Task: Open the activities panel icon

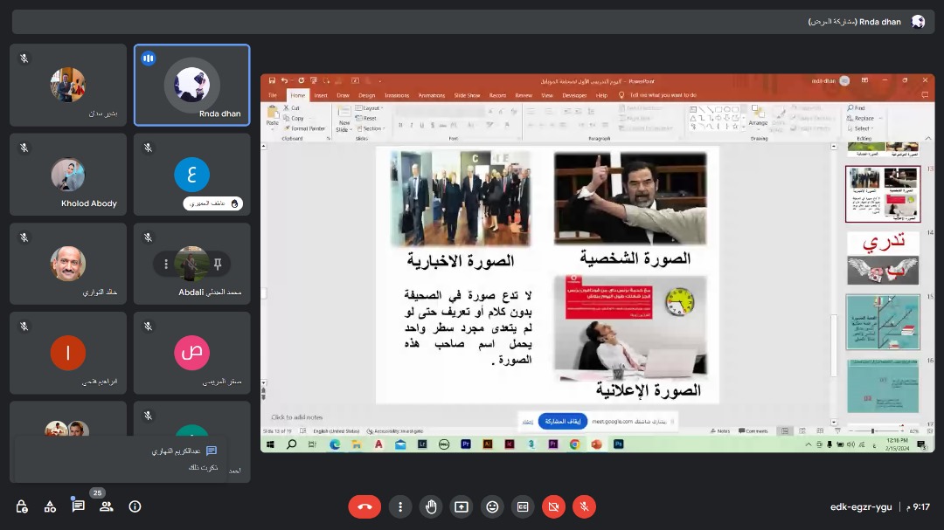Action: [50, 506]
